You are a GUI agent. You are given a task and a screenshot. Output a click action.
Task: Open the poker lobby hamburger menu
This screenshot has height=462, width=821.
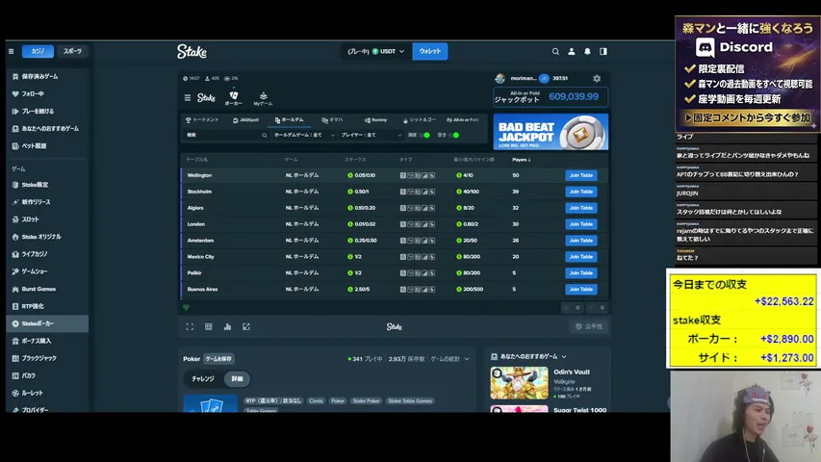coord(188,97)
